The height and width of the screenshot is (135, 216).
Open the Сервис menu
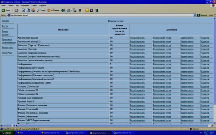[x=34, y=6]
